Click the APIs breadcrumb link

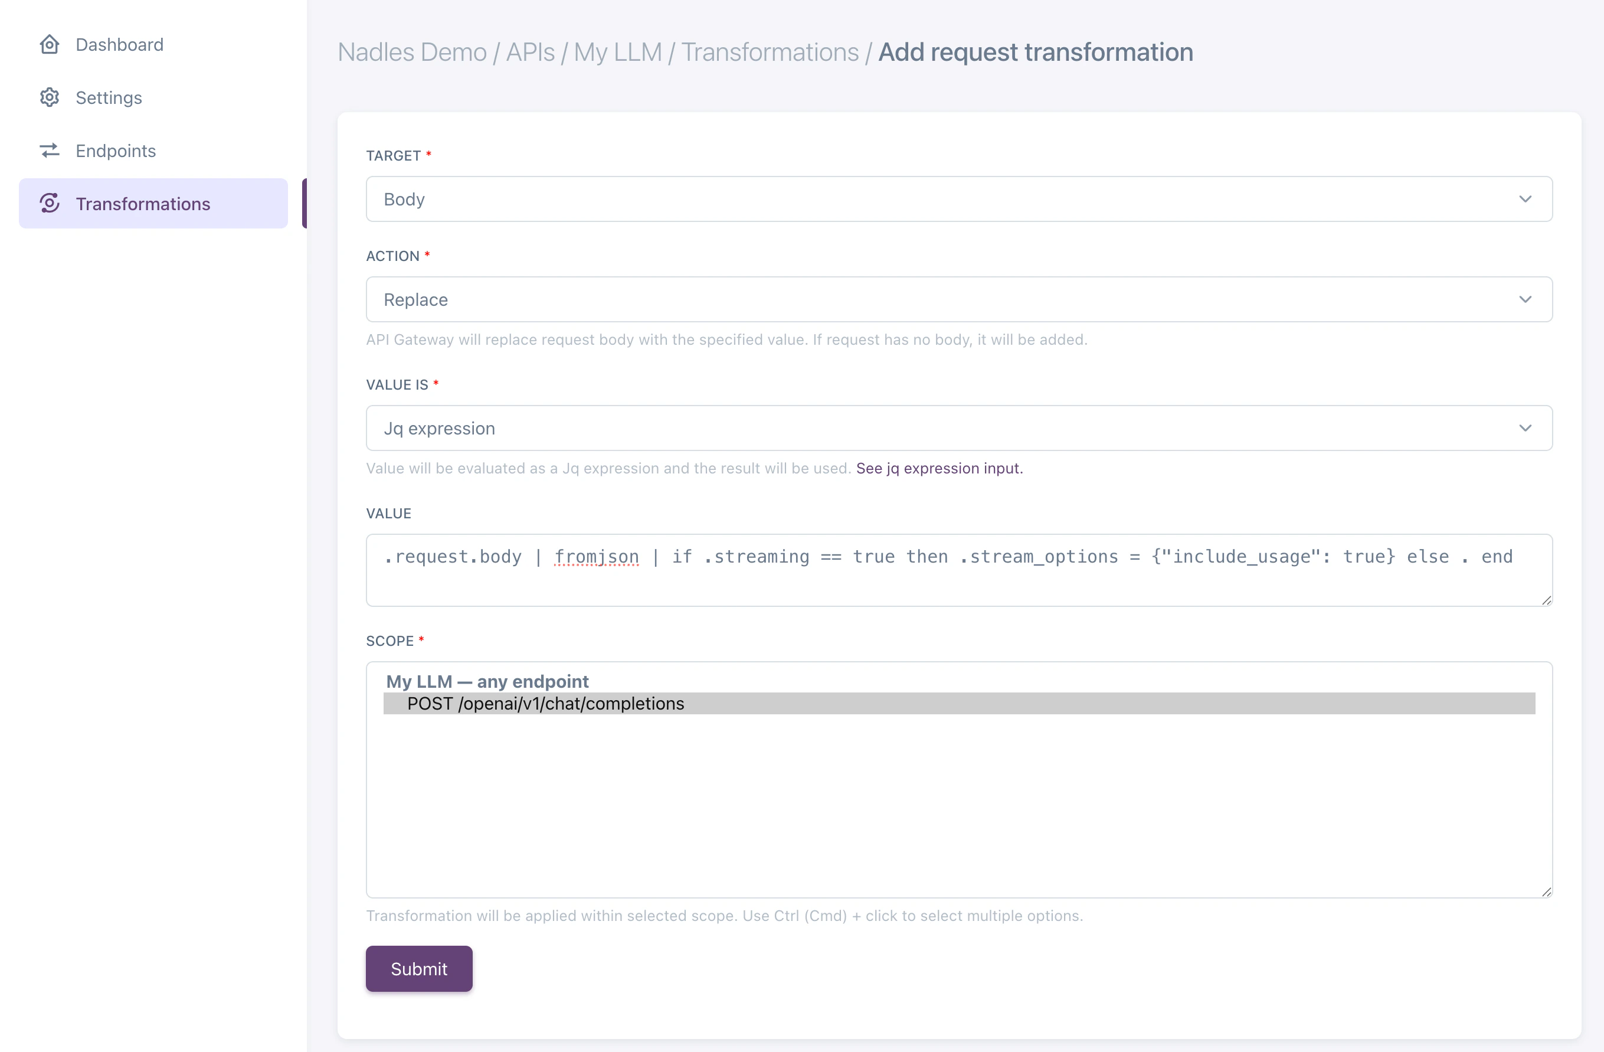531,51
